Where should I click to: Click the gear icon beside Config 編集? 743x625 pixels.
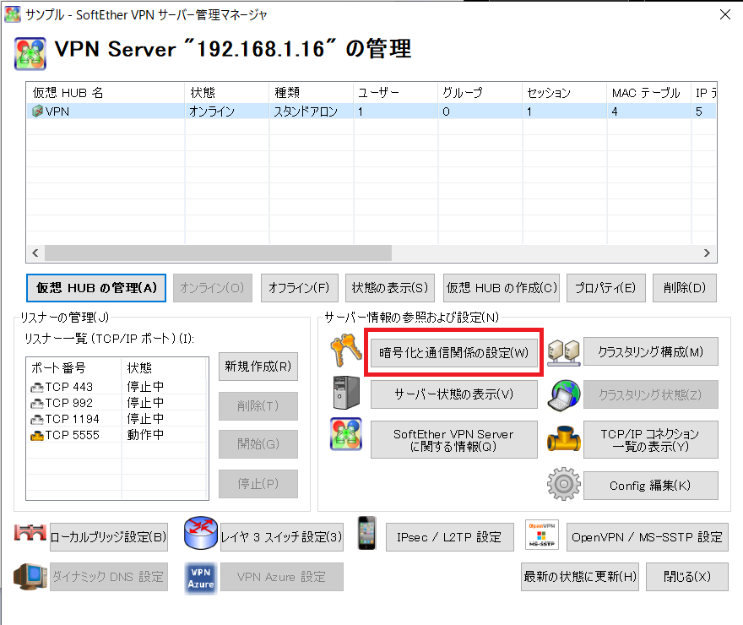(563, 484)
